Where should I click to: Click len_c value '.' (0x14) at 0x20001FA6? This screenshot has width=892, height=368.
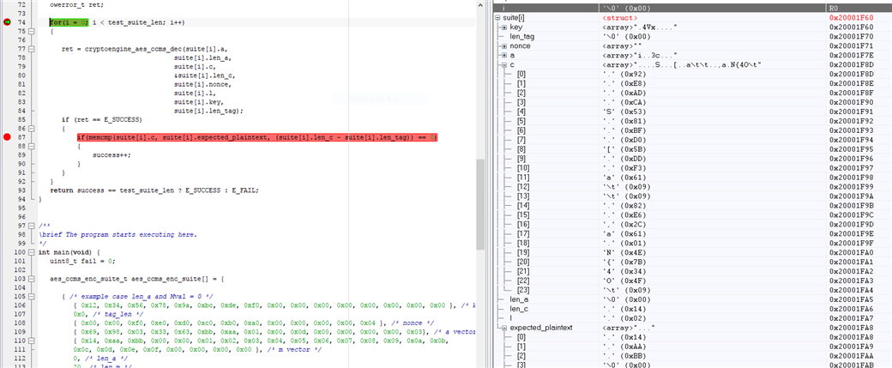[624, 308]
